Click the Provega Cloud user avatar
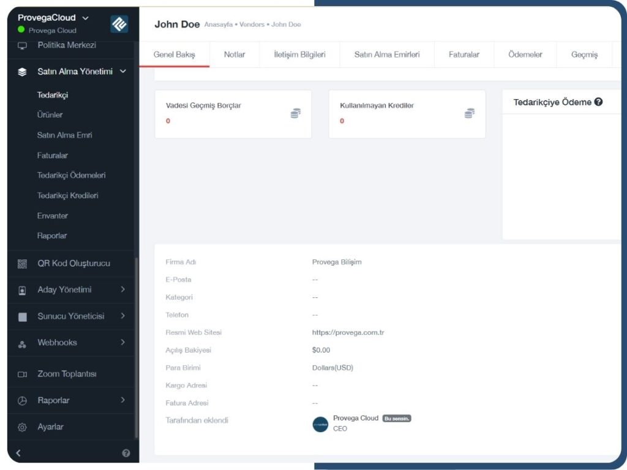The height and width of the screenshot is (470, 627). (x=320, y=424)
